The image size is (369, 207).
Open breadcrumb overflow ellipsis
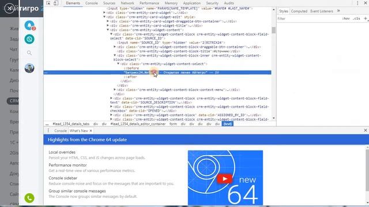47,124
